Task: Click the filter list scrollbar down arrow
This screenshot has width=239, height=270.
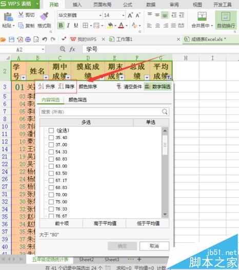Action: coord(165,214)
